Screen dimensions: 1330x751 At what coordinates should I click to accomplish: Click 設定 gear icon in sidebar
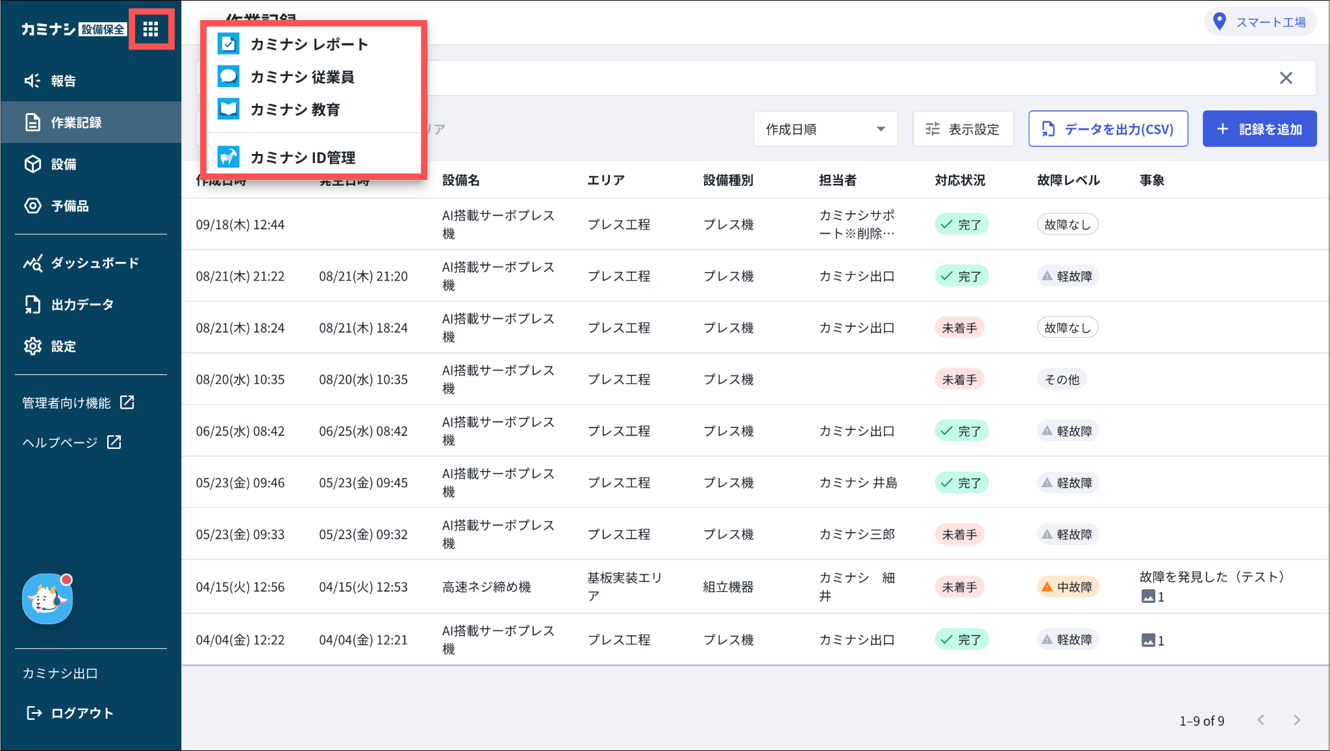(32, 346)
